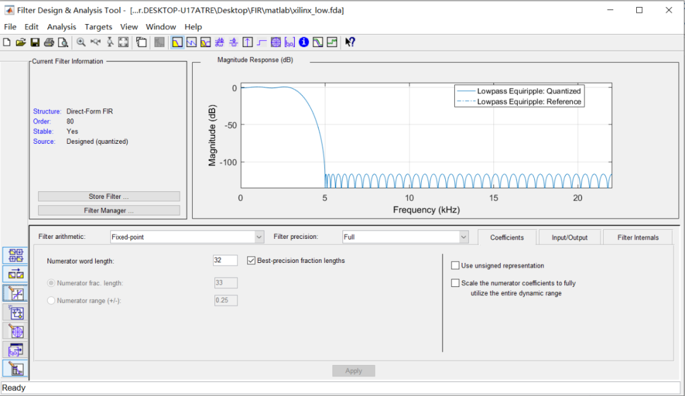Expand the Filter arithmetic dropdown
The width and height of the screenshot is (685, 396).
pyautogui.click(x=259, y=237)
